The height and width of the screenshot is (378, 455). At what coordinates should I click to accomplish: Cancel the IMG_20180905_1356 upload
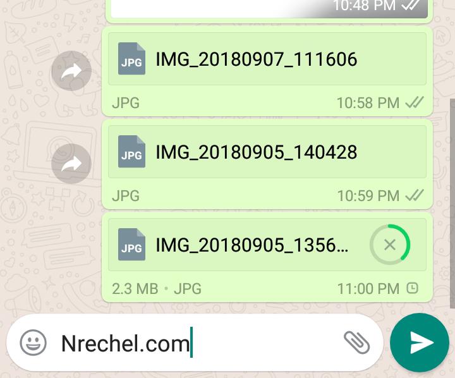coord(390,245)
